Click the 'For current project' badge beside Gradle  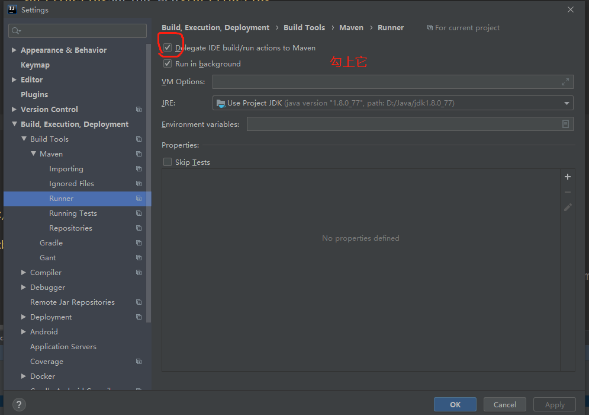tap(138, 242)
